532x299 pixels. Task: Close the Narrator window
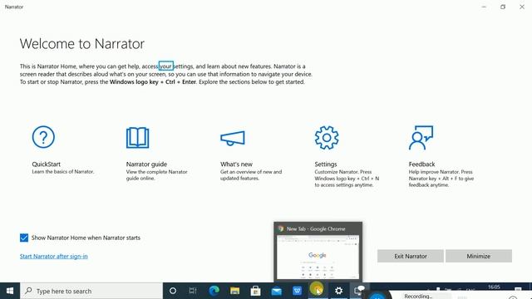522,7
